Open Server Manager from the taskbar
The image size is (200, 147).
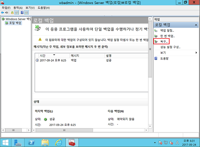coord(17,142)
